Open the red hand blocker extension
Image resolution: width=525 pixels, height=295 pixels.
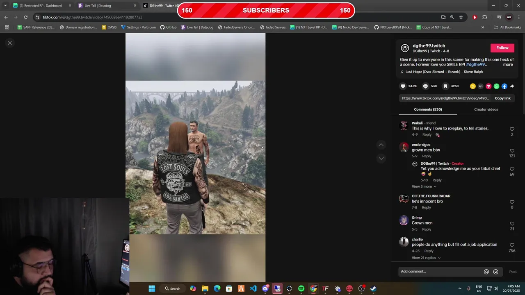(475, 17)
